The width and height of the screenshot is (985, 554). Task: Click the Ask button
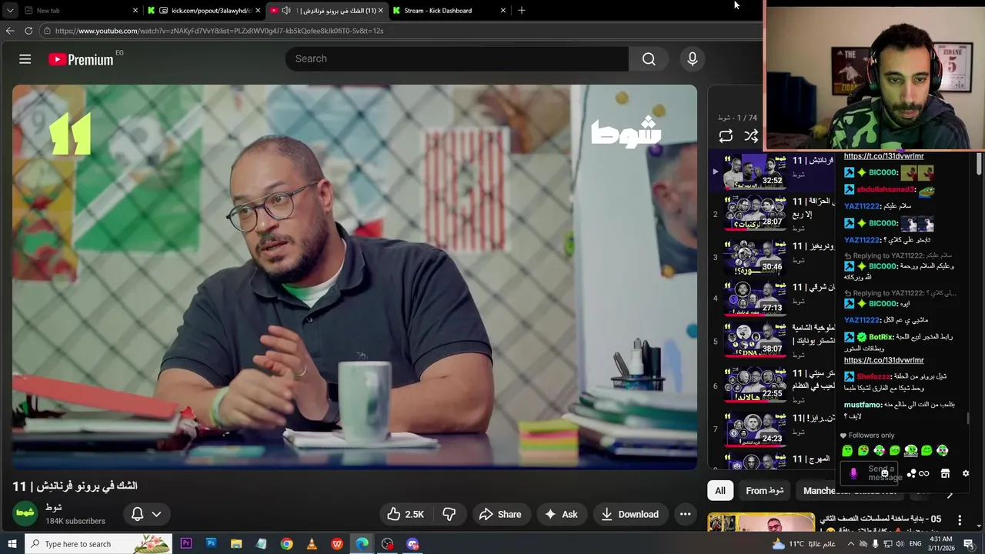(x=560, y=514)
